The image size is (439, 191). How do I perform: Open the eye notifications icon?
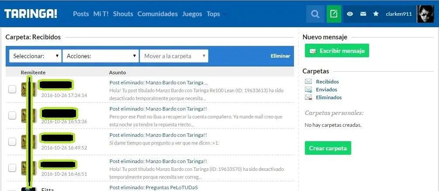pos(350,14)
